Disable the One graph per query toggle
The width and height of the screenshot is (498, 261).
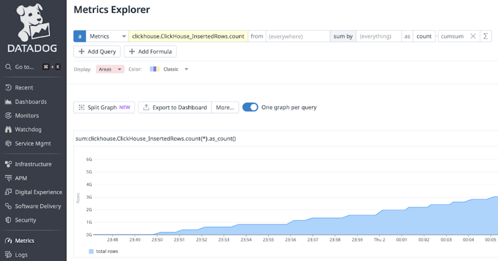click(x=250, y=107)
